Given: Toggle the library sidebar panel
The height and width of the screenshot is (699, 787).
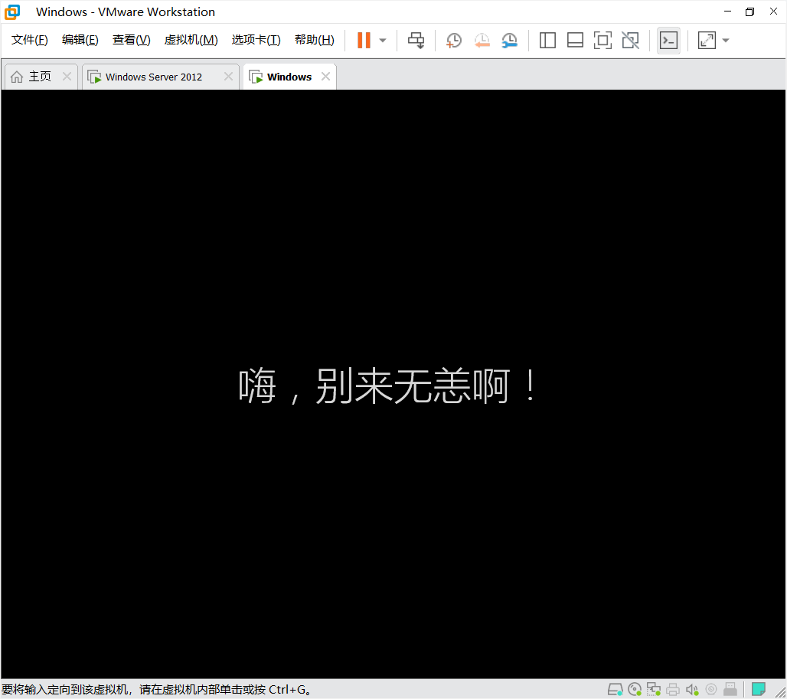Looking at the screenshot, I should (547, 40).
